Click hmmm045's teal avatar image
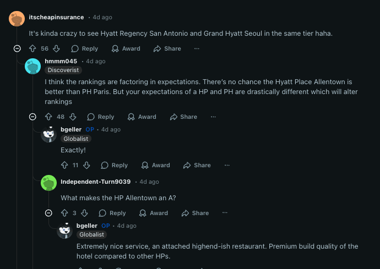380x269 pixels. pos(33,66)
